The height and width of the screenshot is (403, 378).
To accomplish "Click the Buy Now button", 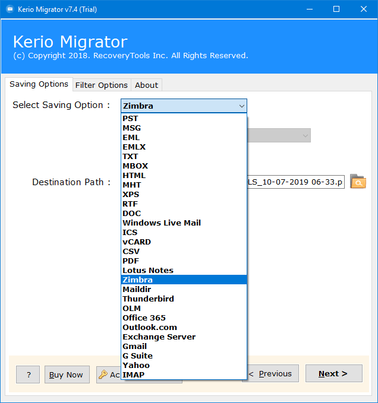I will click(x=67, y=375).
